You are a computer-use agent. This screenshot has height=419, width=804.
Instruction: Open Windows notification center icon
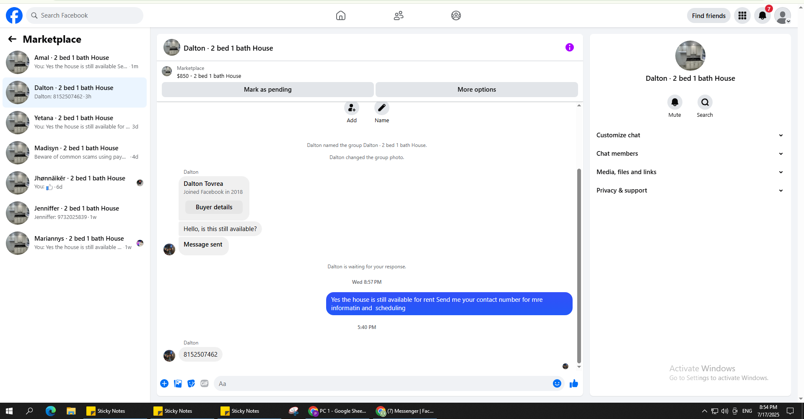point(790,411)
